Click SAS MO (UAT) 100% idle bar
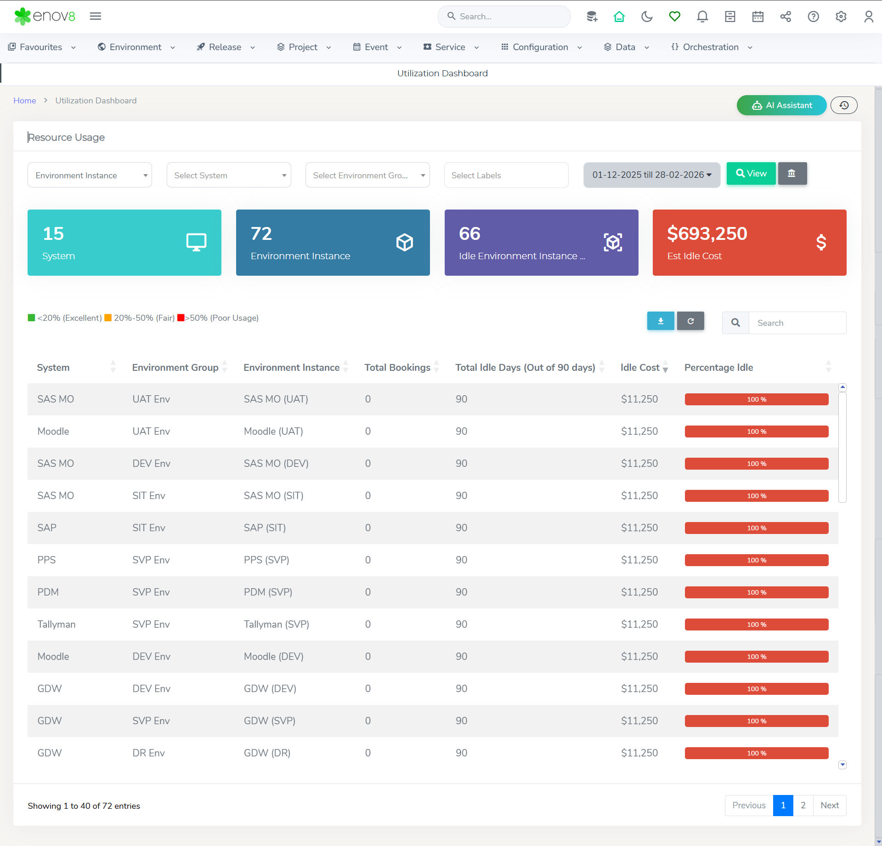The width and height of the screenshot is (882, 846). click(756, 399)
